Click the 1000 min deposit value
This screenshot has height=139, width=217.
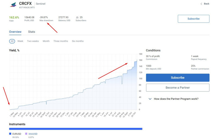click(148, 66)
